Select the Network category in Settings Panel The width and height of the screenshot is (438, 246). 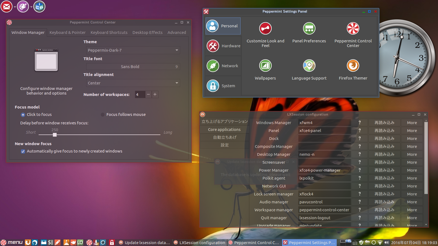click(x=223, y=66)
